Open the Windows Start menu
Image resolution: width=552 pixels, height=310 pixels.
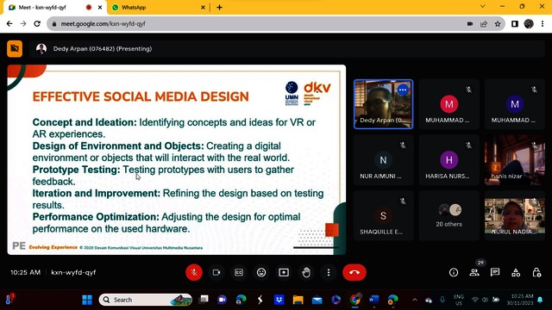pyautogui.click(x=87, y=300)
